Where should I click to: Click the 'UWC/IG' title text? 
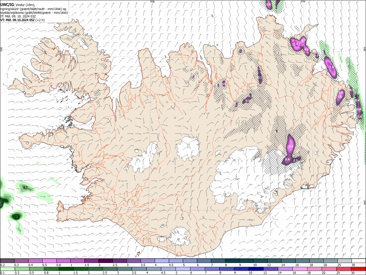pos(7,5)
